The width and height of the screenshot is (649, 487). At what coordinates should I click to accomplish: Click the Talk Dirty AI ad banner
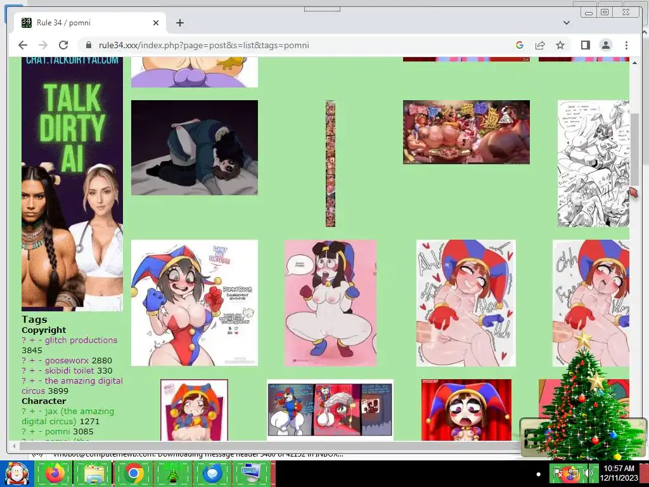72,185
